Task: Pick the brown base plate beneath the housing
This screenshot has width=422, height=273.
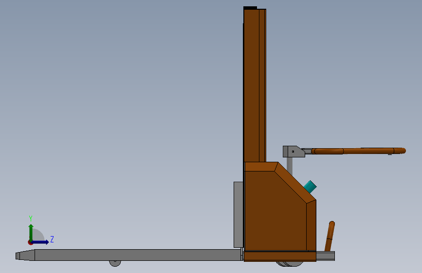Action: coord(280,256)
